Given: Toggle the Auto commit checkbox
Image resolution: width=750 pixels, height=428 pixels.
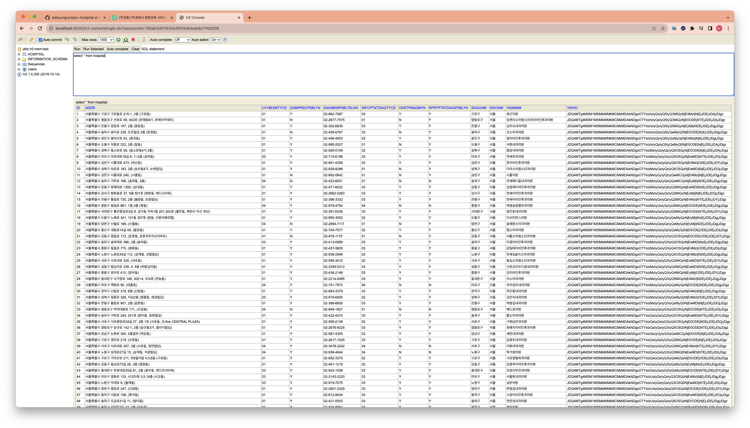Looking at the screenshot, I should pos(41,40).
